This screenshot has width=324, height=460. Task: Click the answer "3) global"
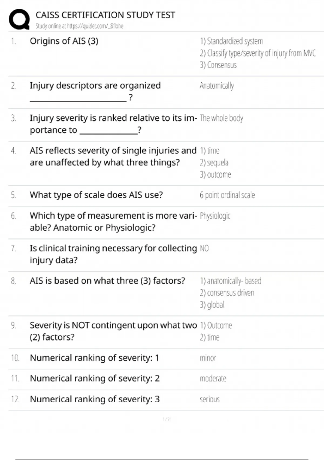click(x=212, y=305)
